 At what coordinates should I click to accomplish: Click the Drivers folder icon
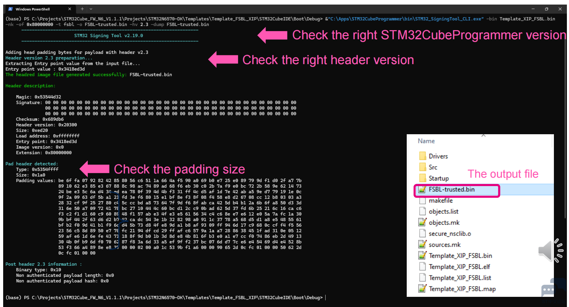(x=423, y=156)
